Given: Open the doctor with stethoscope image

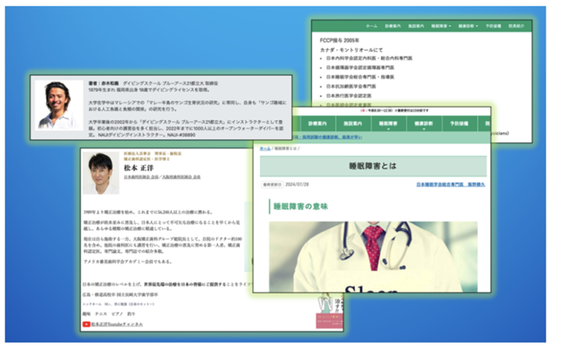Looking at the screenshot, I should point(373,256).
